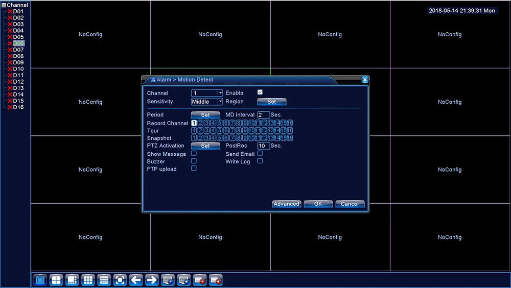
Task: Toggle the Enable checkbox
Action: click(x=260, y=92)
